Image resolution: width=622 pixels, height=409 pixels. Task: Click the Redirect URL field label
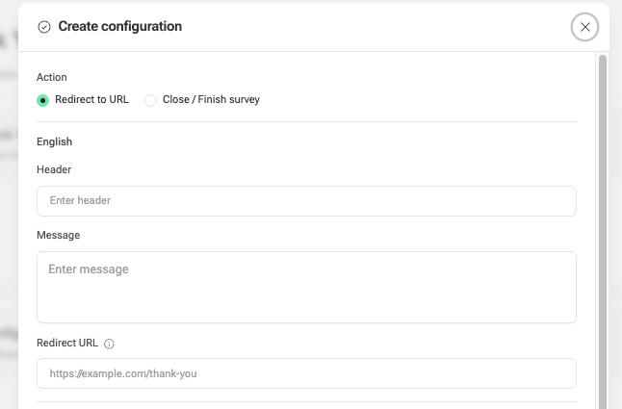tap(67, 343)
